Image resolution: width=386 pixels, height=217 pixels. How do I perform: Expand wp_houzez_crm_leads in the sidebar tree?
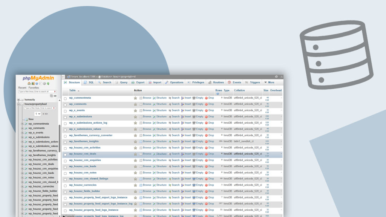click(23, 173)
